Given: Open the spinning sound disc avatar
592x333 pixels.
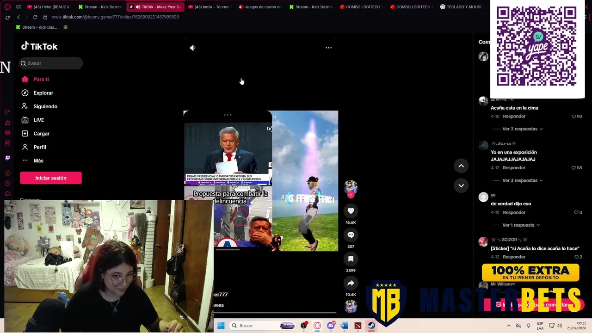Looking at the screenshot, I should pyautogui.click(x=351, y=306).
